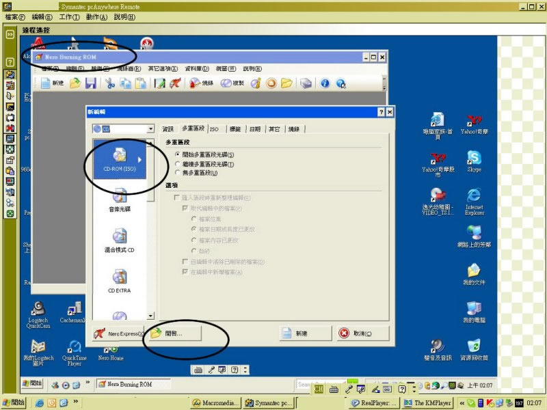Click the New button in dialog
This screenshot has height=410, width=547.
[306, 333]
